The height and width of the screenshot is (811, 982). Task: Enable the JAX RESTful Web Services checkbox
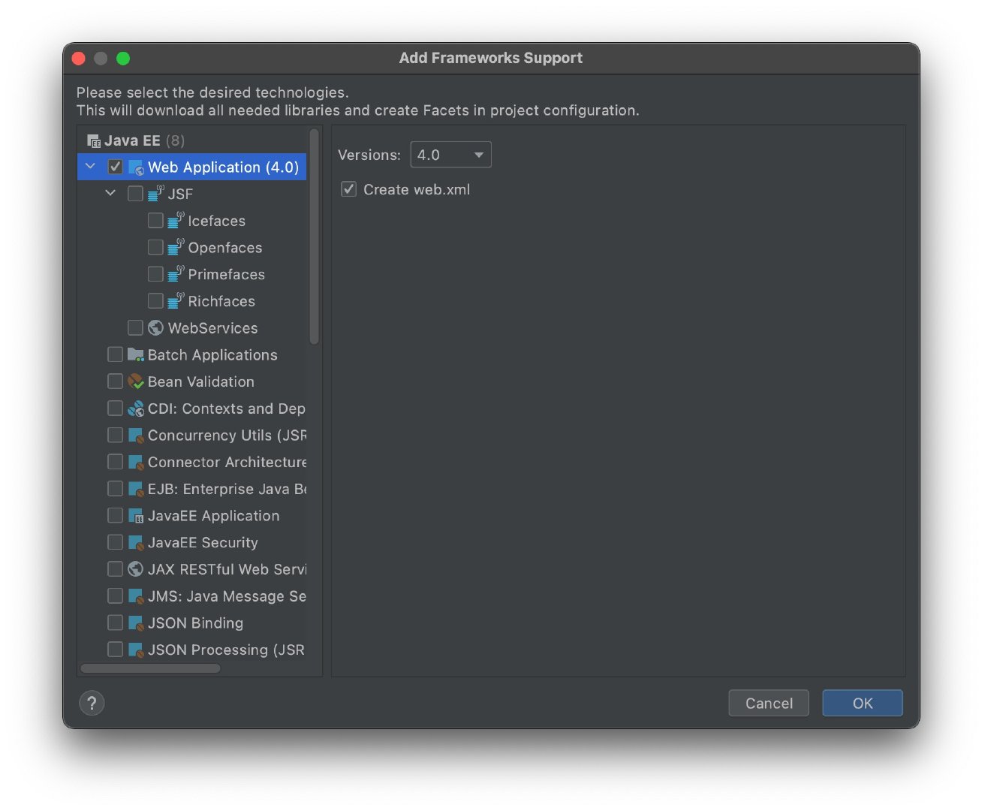tap(115, 569)
